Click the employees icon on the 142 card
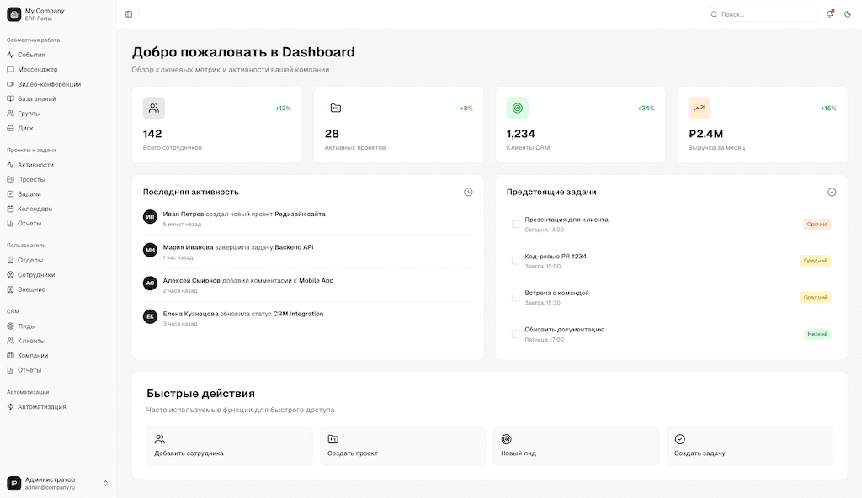Image resolution: width=862 pixels, height=498 pixels. click(154, 108)
